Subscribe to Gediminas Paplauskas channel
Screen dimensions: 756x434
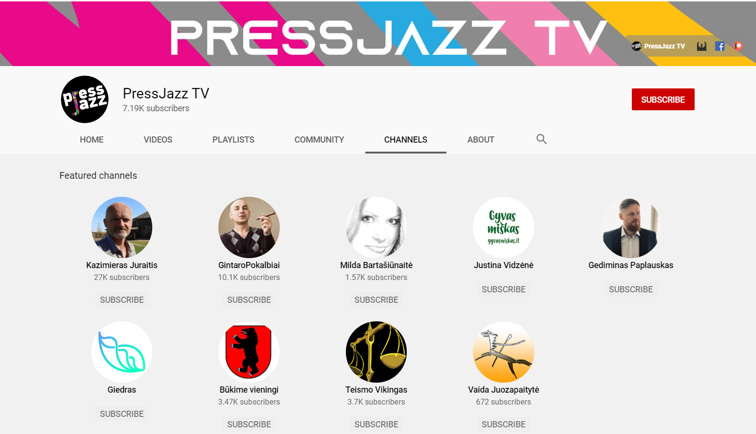pyautogui.click(x=630, y=289)
